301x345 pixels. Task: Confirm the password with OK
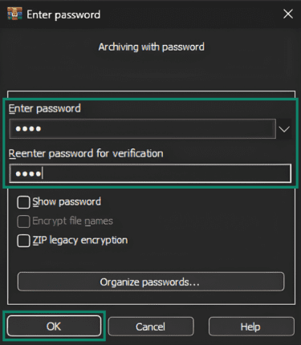point(54,326)
